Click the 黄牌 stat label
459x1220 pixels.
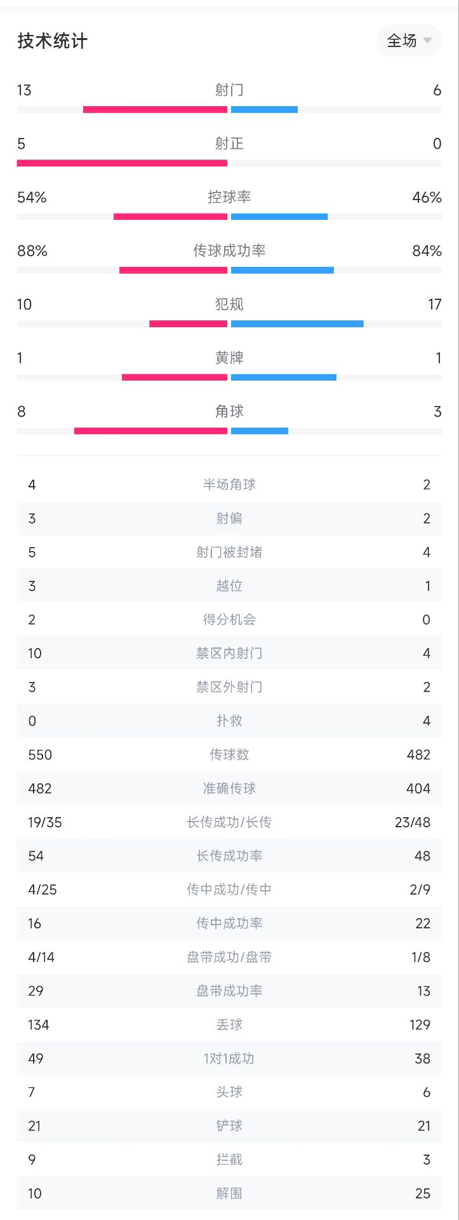click(229, 358)
